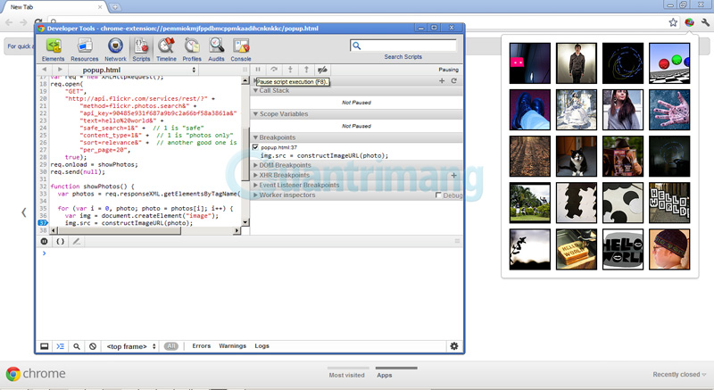Open the Resources panel

(84, 50)
